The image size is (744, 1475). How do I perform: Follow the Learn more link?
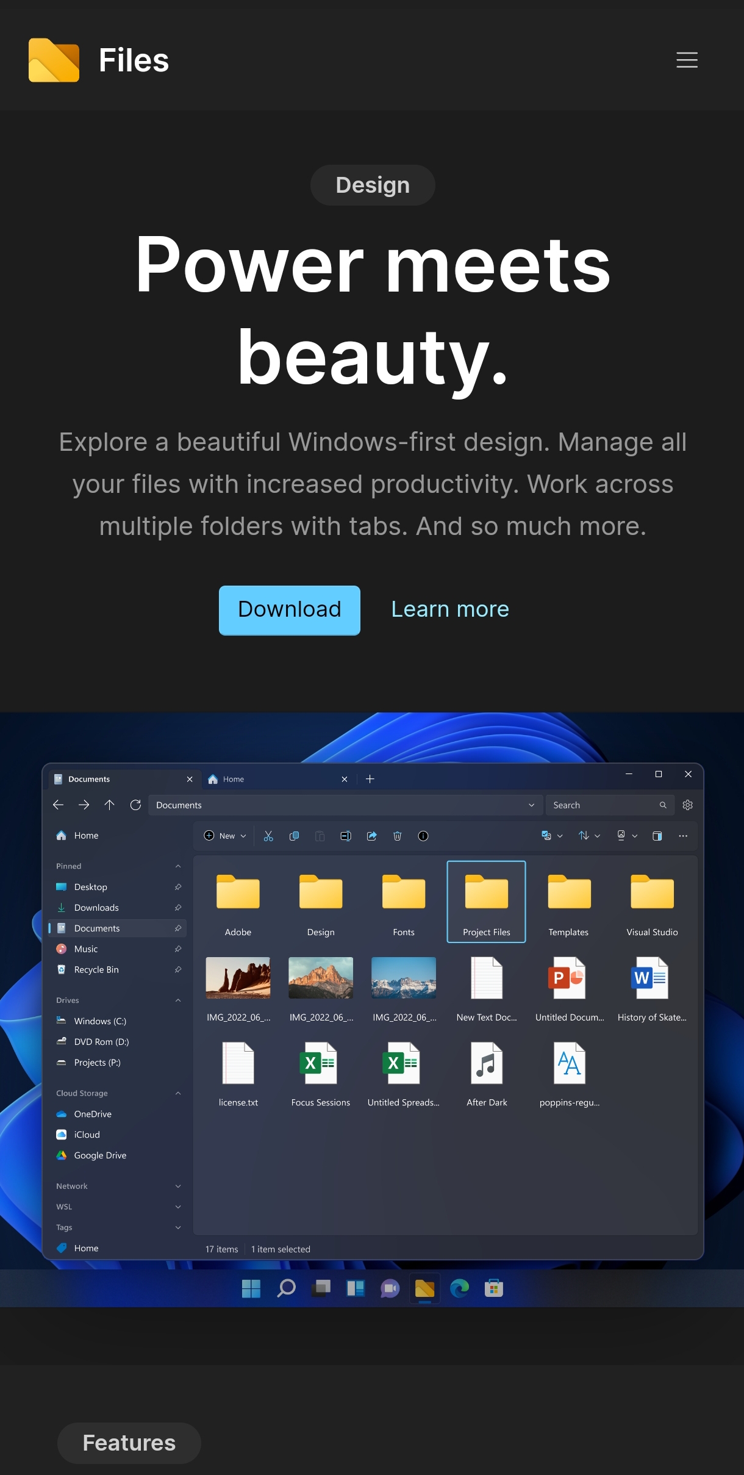point(450,609)
